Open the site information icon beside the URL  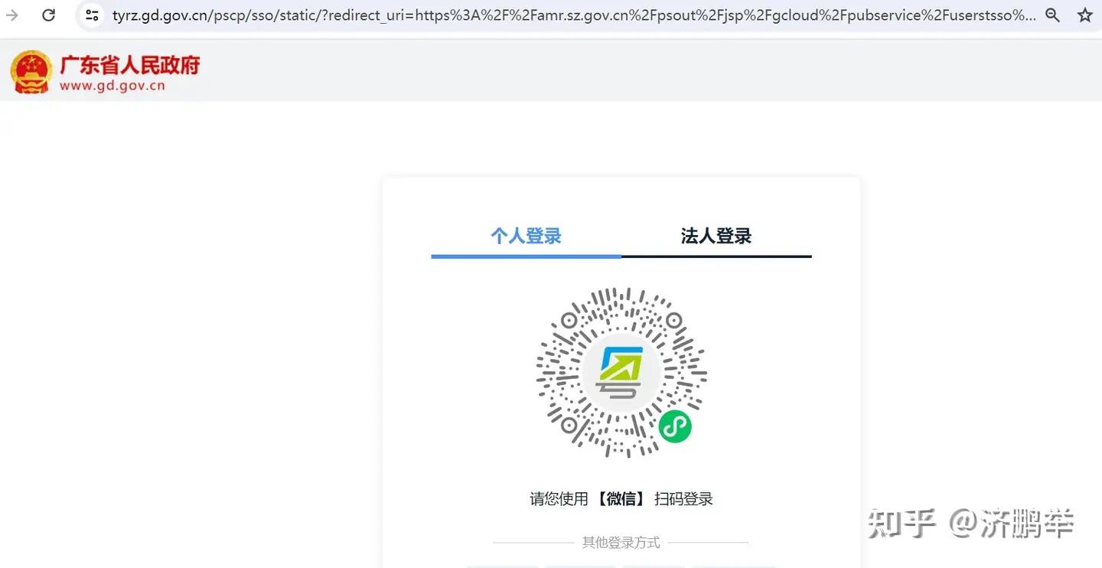tap(93, 15)
